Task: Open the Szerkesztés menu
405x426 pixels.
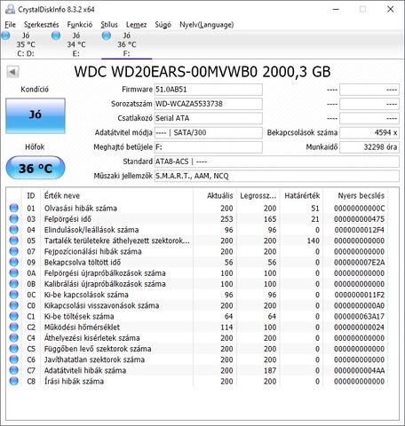Action: click(x=41, y=25)
